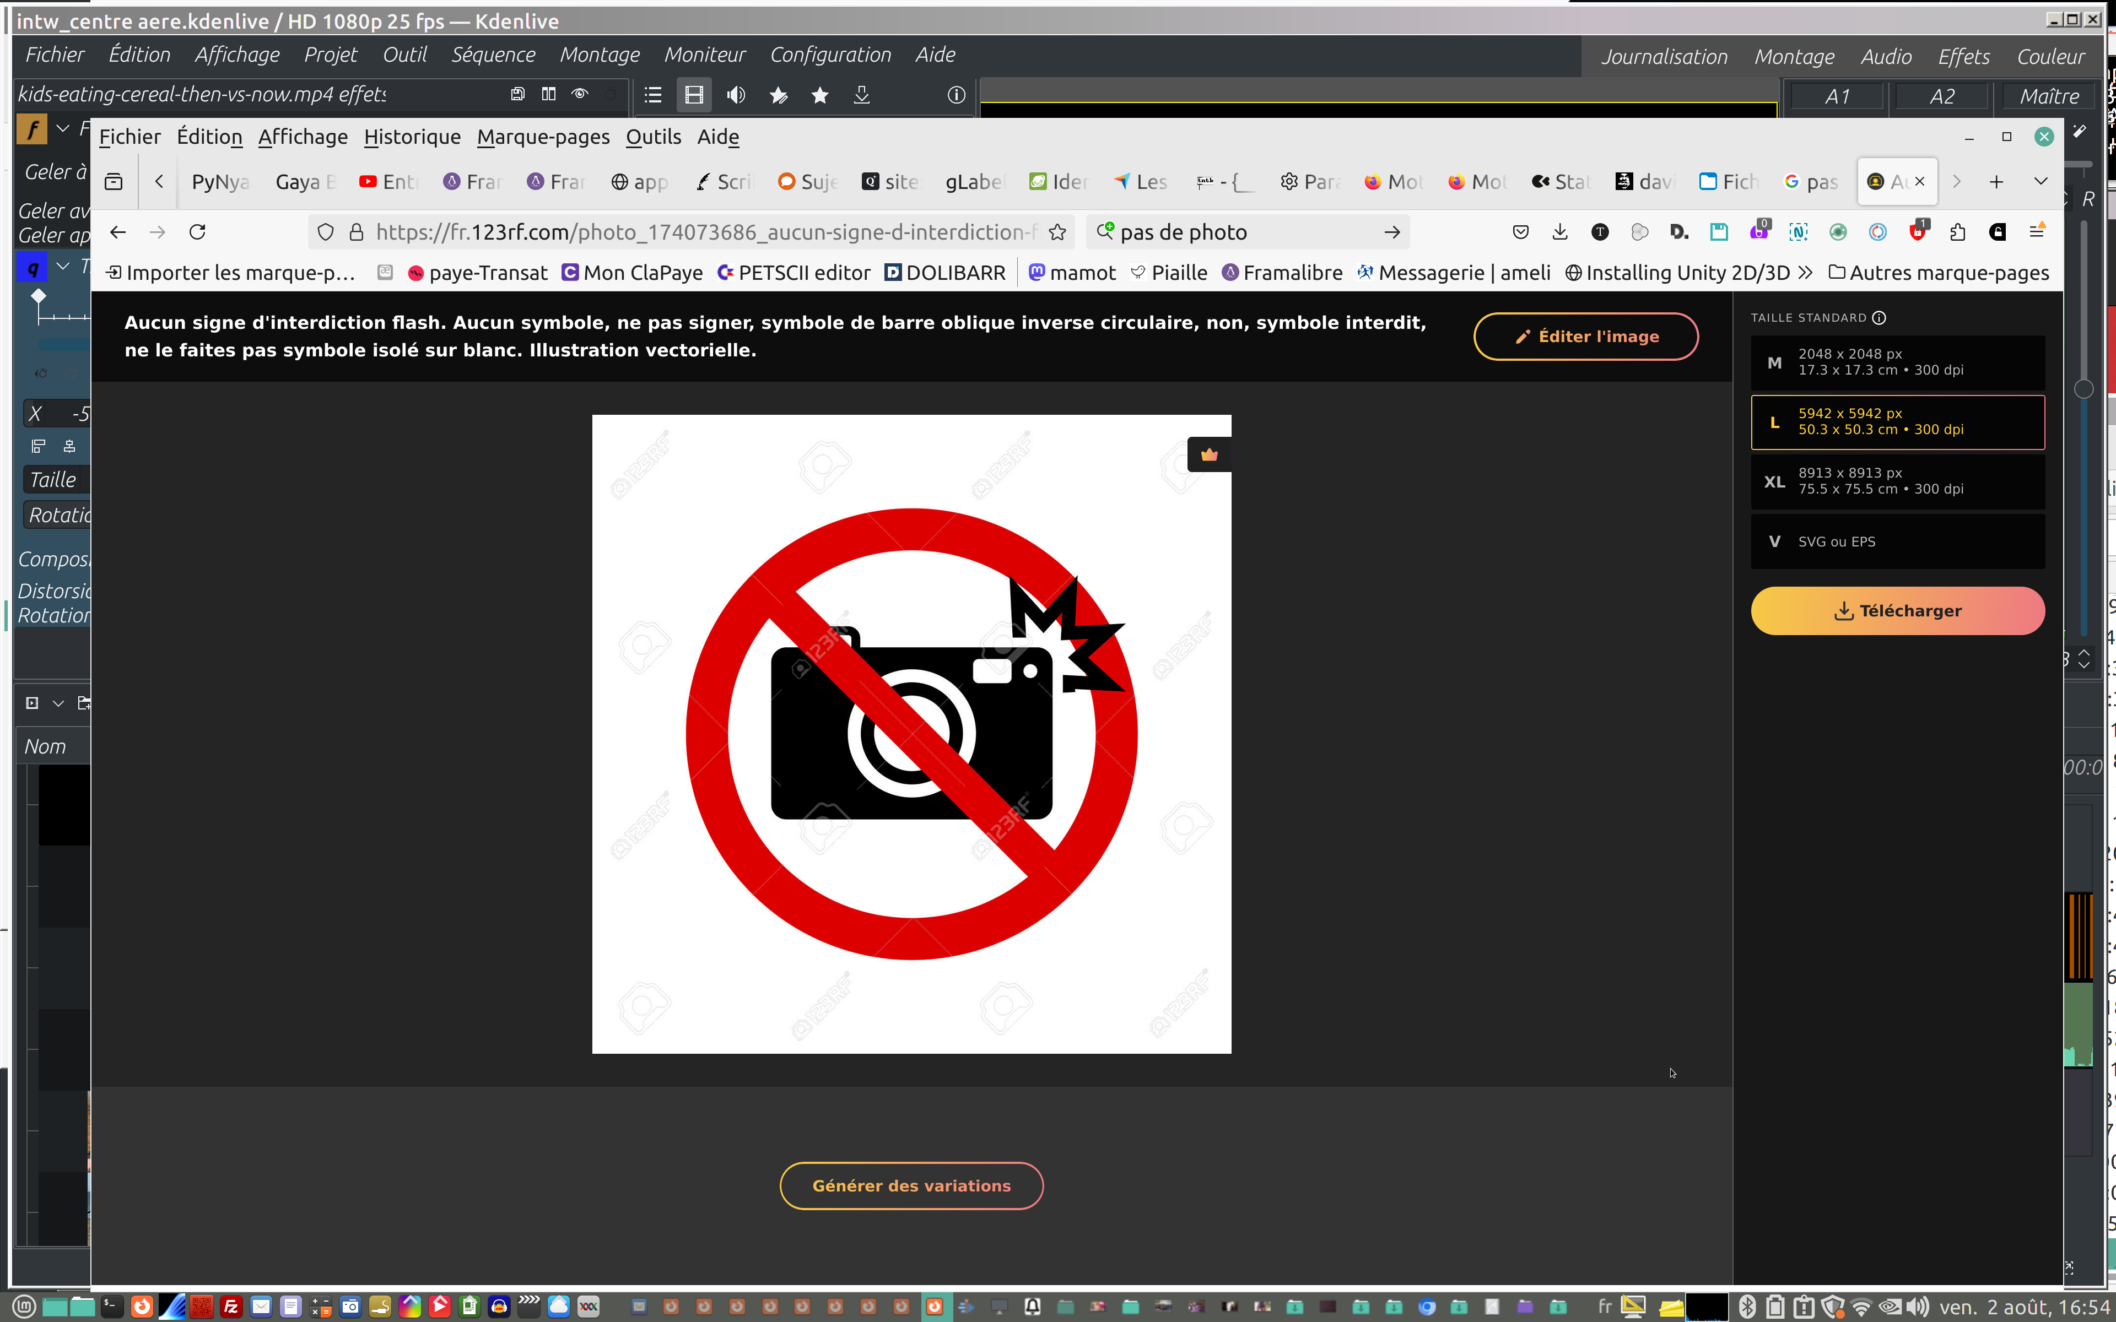Toggle Kdenlive effect eye visibility icon
Image resolution: width=2116 pixels, height=1322 pixels.
(x=580, y=94)
